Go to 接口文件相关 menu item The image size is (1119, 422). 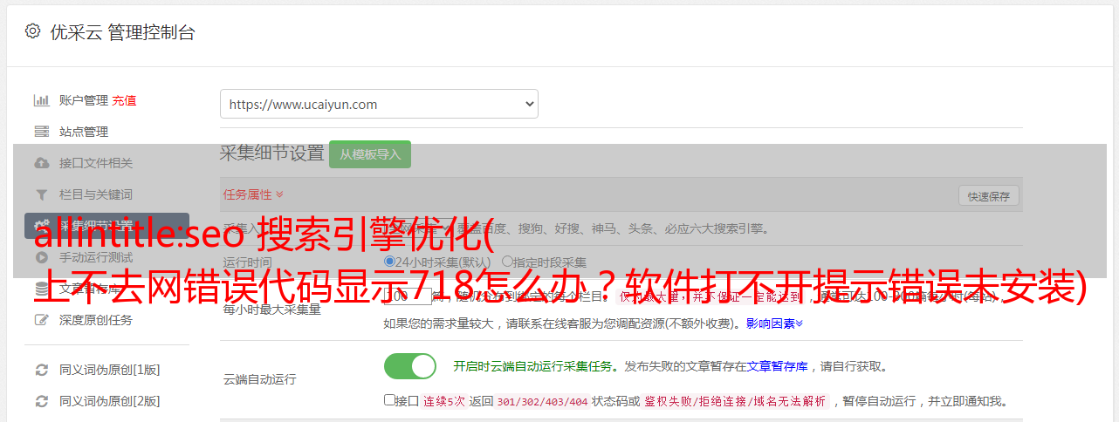(96, 163)
